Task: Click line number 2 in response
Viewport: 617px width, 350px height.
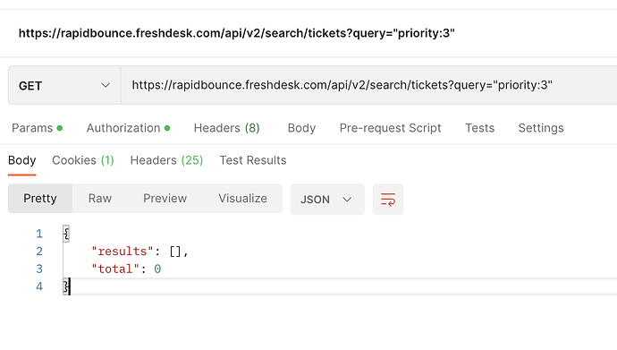Action: click(39, 252)
